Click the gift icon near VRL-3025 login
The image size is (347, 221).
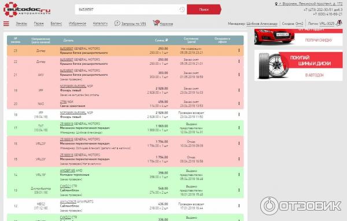point(339,23)
